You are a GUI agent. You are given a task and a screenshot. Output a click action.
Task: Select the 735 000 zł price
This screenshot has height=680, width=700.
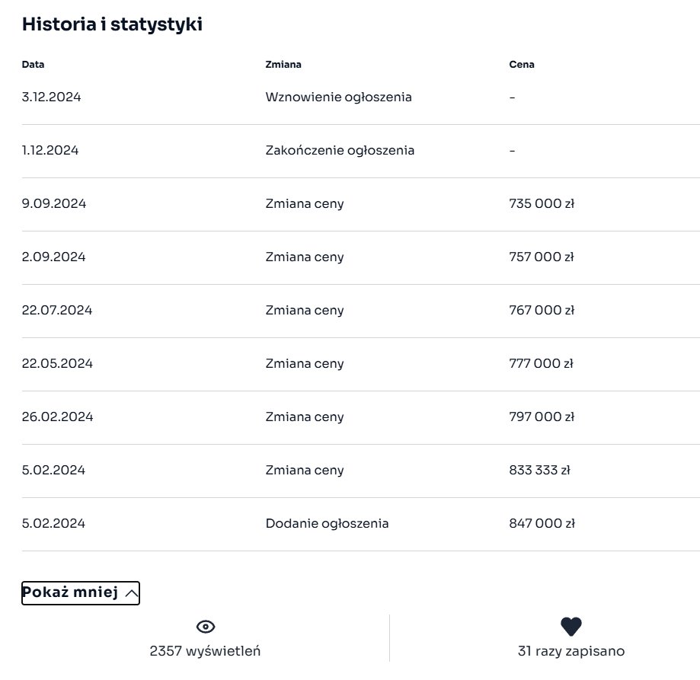542,204
